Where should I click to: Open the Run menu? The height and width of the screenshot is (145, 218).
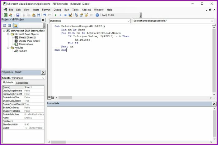67,10
